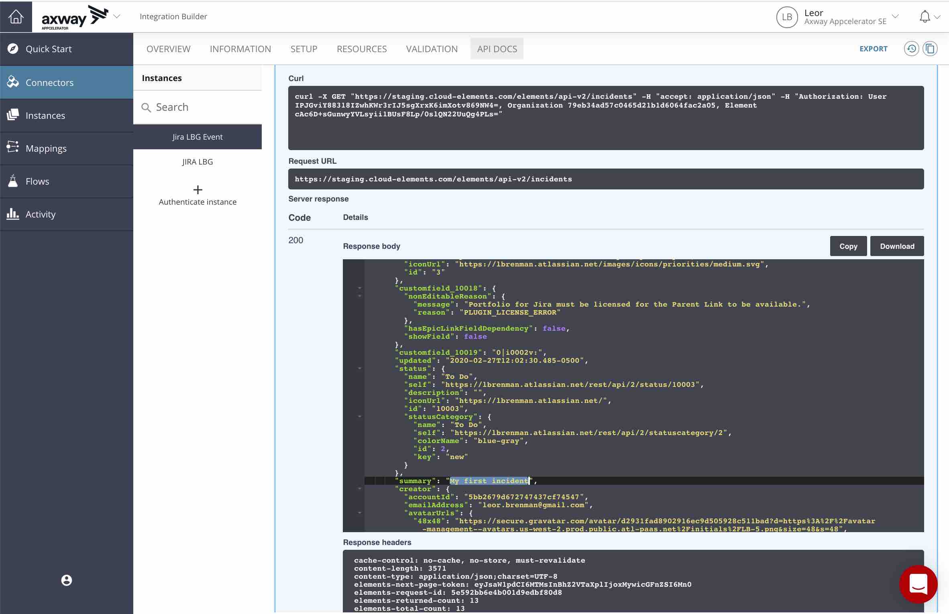949x614 pixels.
Task: Open Instances in sidebar
Action: coord(67,116)
